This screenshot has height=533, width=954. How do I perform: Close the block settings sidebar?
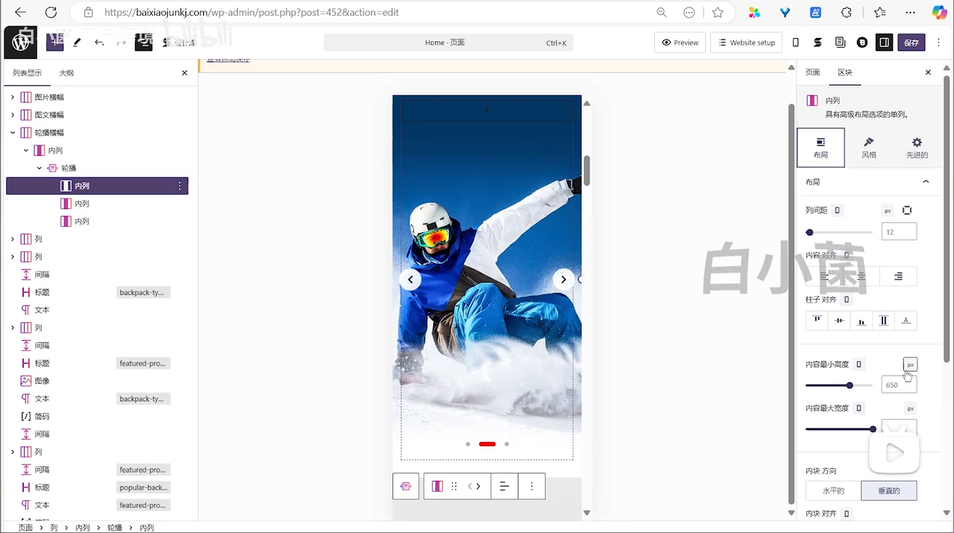tap(928, 72)
